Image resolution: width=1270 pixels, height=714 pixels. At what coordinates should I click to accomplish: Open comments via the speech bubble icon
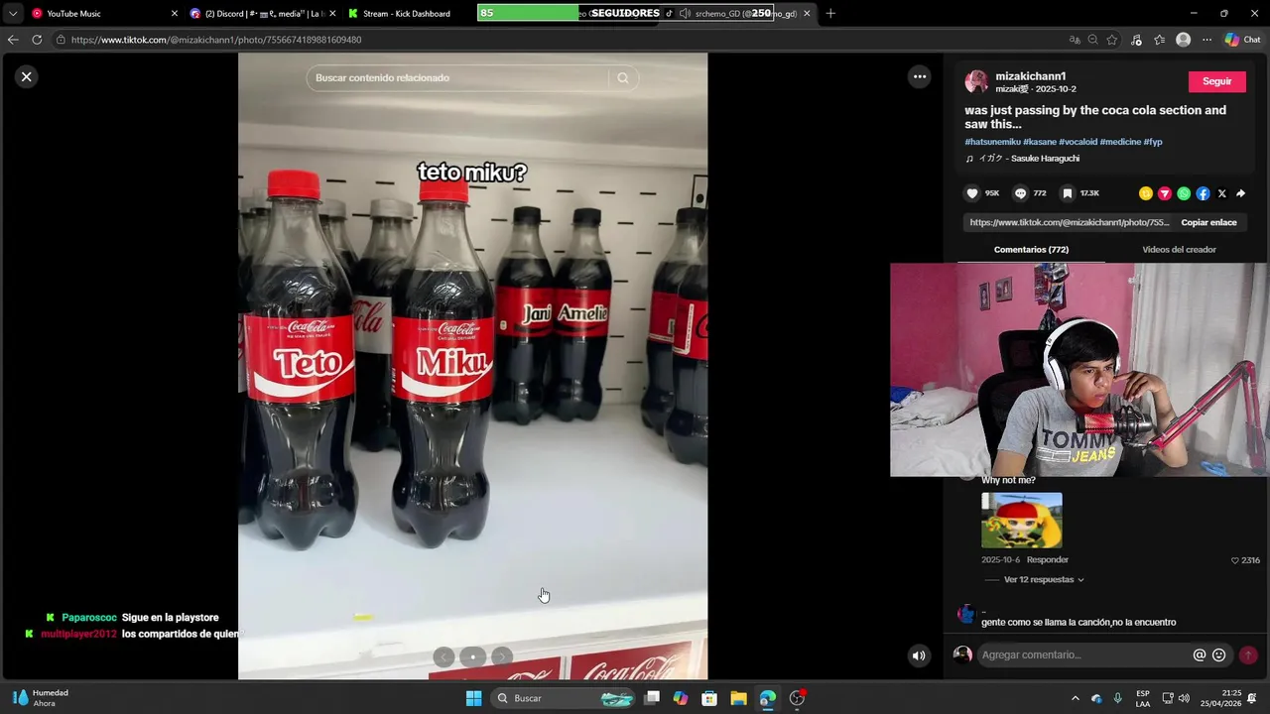pos(1020,193)
